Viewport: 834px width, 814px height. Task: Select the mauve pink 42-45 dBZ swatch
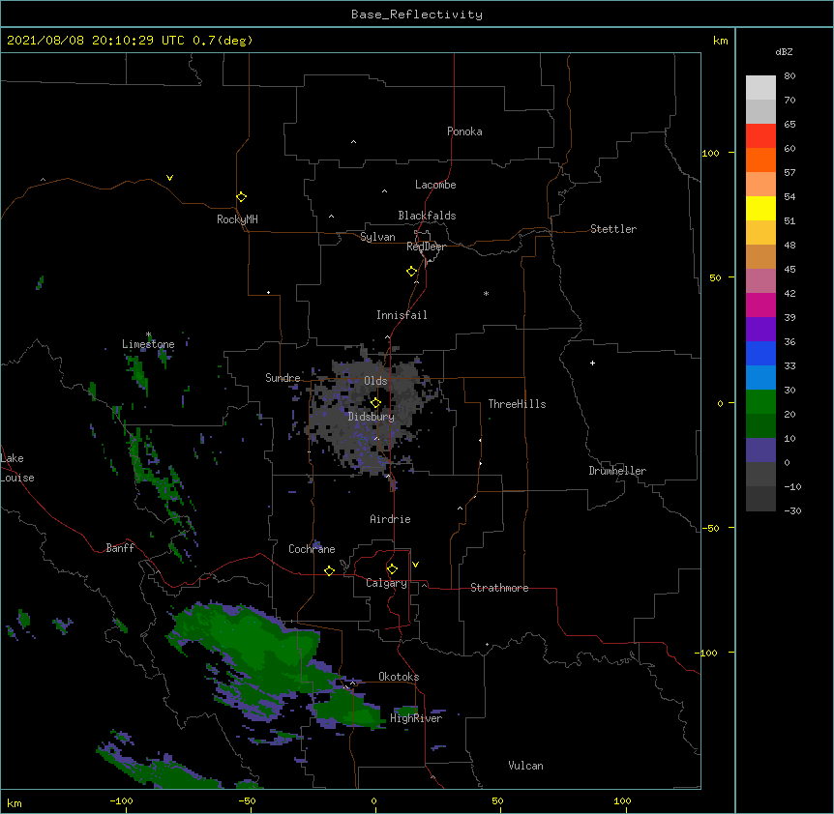pyautogui.click(x=760, y=280)
